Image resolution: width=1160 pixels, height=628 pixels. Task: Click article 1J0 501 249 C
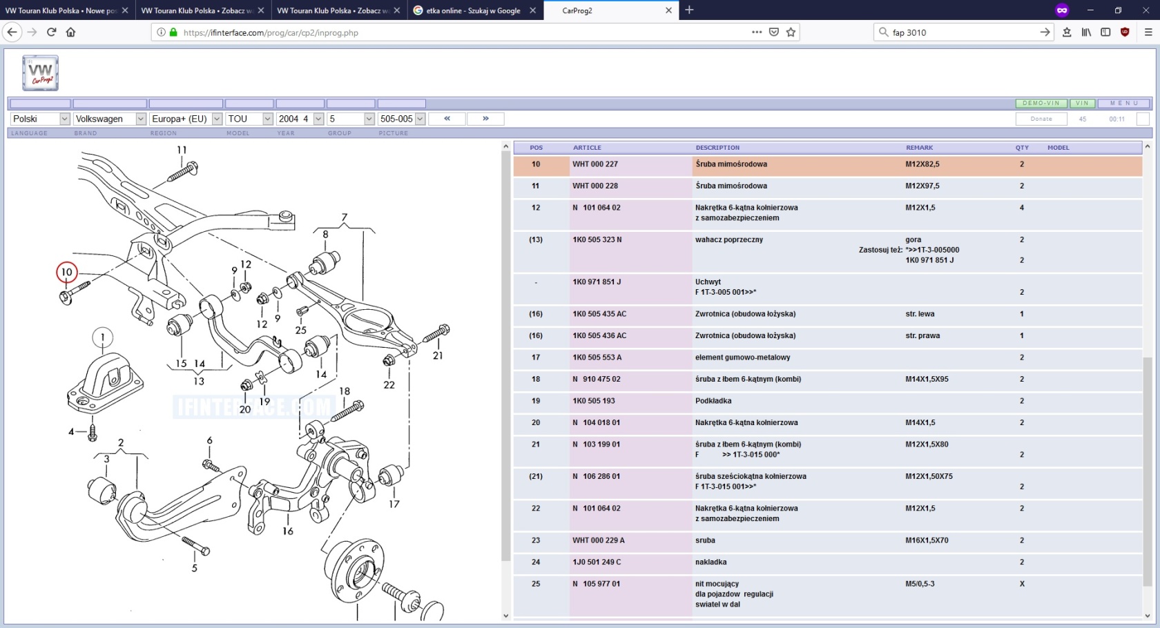[x=597, y=562]
